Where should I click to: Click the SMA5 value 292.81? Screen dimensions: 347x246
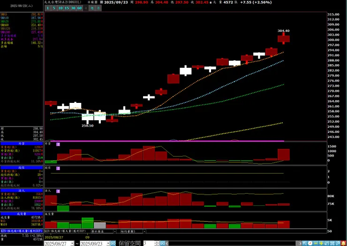[37, 14]
